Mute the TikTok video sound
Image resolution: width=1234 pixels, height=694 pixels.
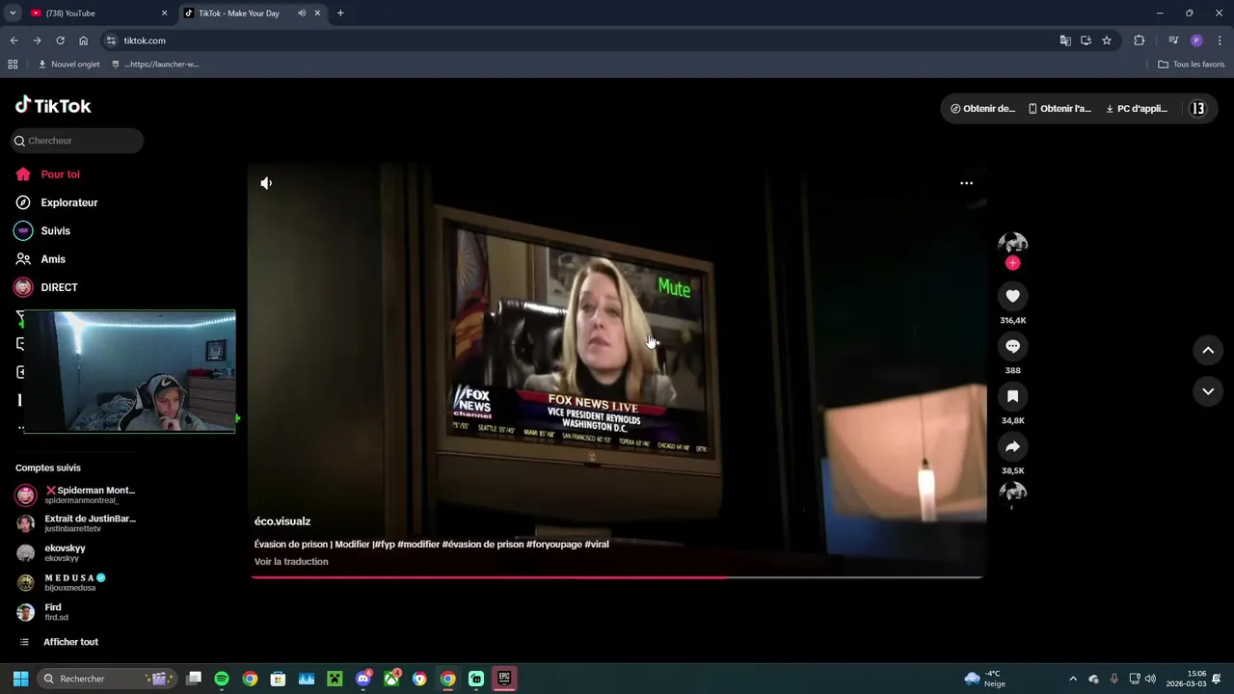(266, 183)
